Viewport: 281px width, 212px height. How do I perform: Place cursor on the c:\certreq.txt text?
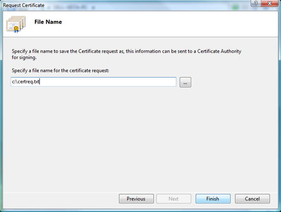tap(26, 82)
